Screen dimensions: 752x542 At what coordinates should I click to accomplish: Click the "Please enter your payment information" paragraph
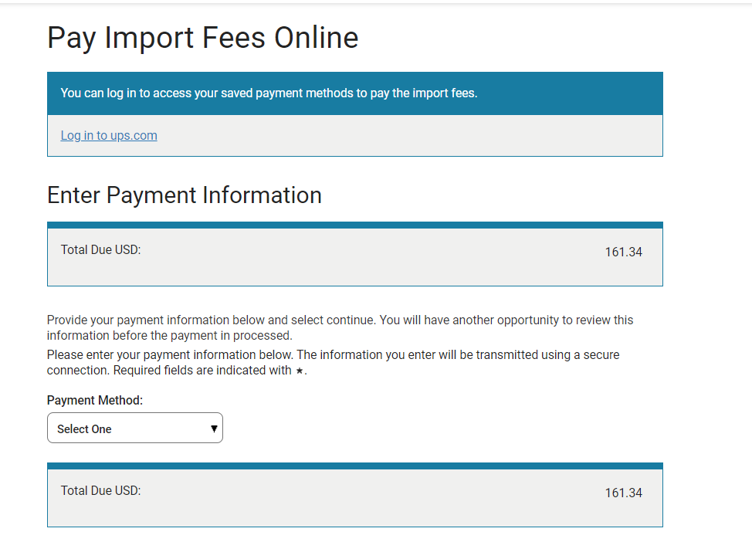click(332, 355)
